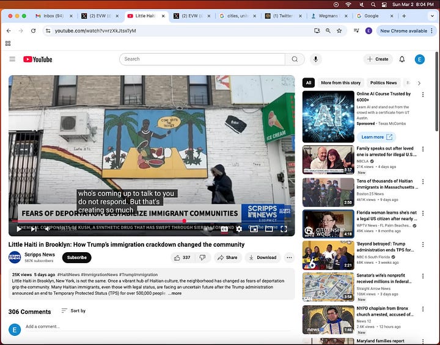This screenshot has height=345, width=440.
Task: Select Politics News chip
Action: [383, 83]
